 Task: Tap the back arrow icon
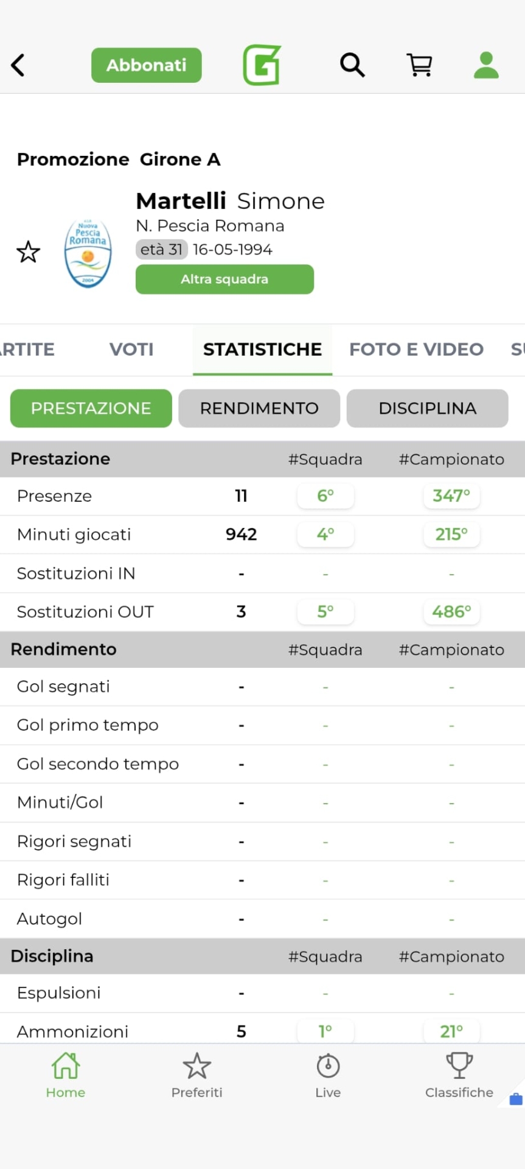[x=18, y=65]
